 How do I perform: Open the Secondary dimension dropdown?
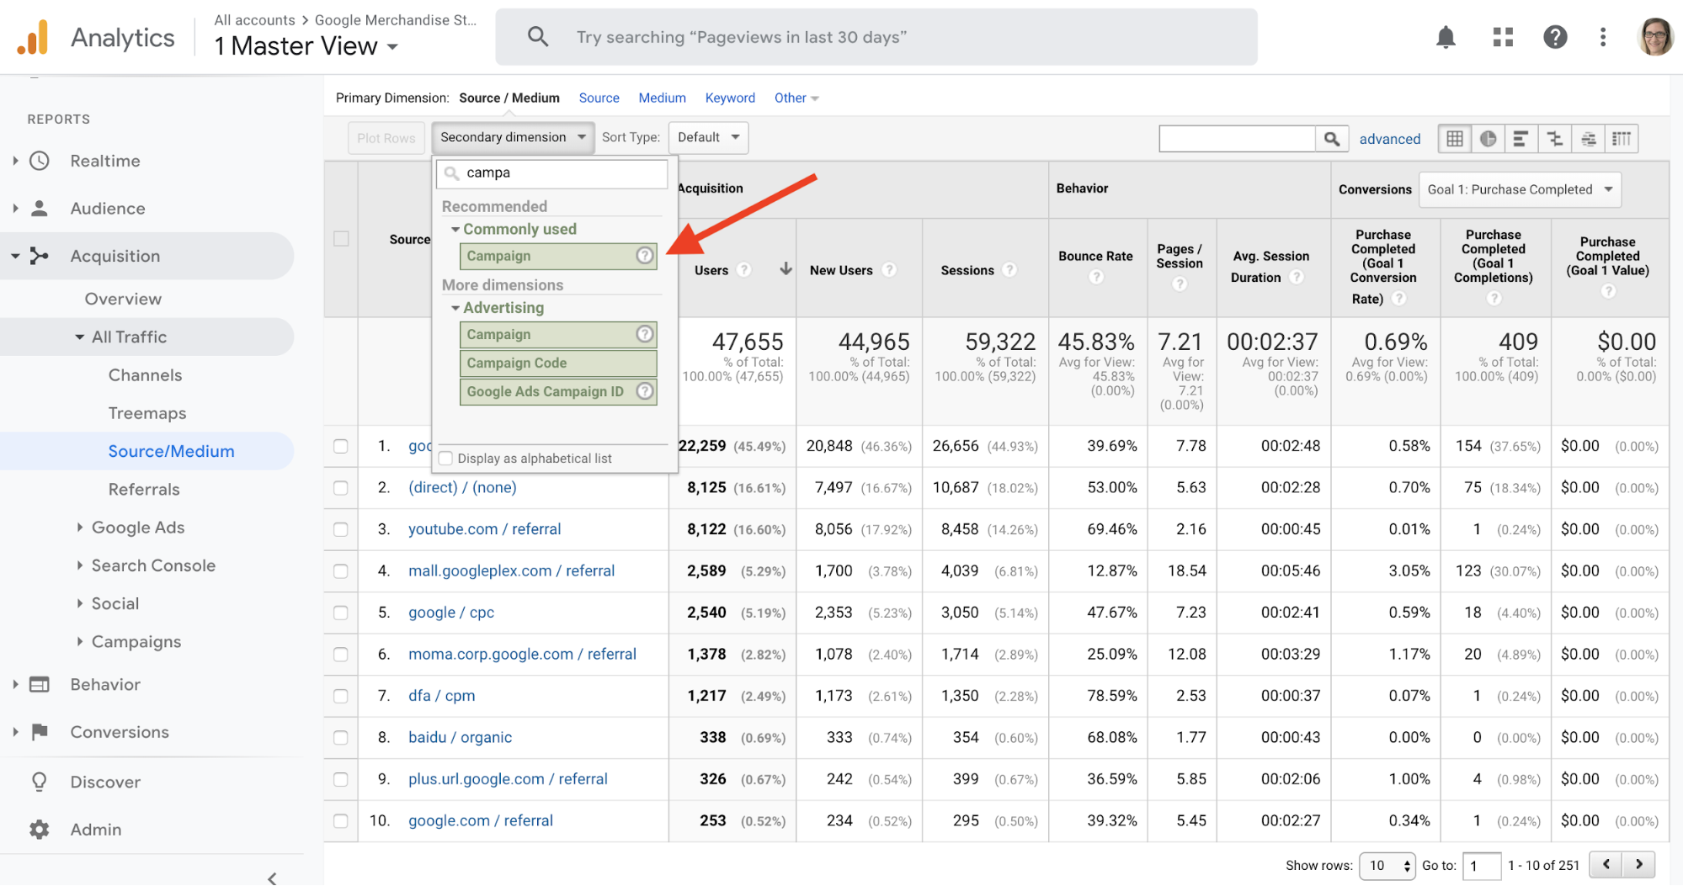513,137
